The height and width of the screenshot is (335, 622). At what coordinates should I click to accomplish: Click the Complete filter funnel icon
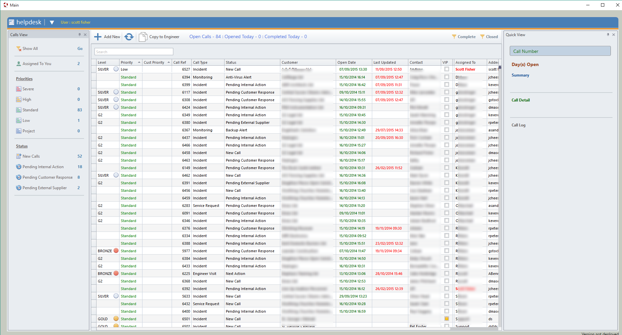(454, 37)
